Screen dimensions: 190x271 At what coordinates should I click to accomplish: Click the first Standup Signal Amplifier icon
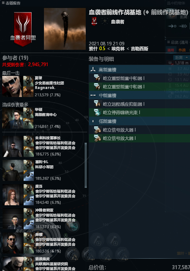coord(97,130)
